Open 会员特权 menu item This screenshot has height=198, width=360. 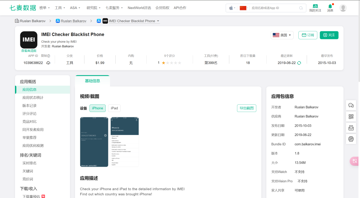162,8
